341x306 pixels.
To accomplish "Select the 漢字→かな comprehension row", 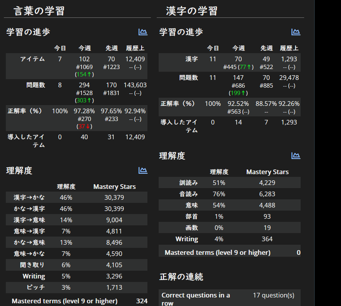I will [76, 197].
